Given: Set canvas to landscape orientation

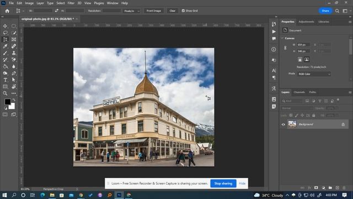Looking at the screenshot, I should pyautogui.click(x=307, y=59).
